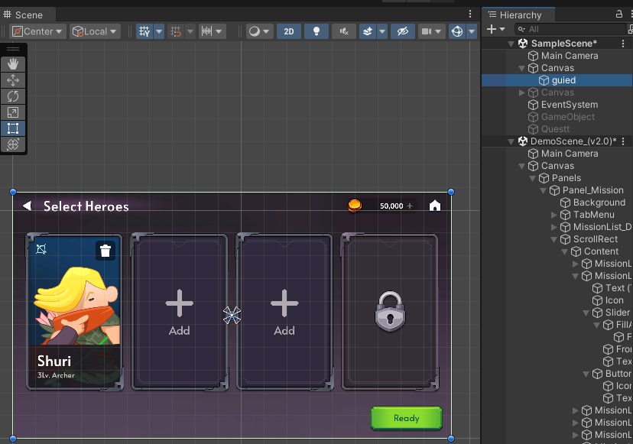Click archer class icon on Shuri card
This screenshot has height=444, width=633.
point(41,249)
